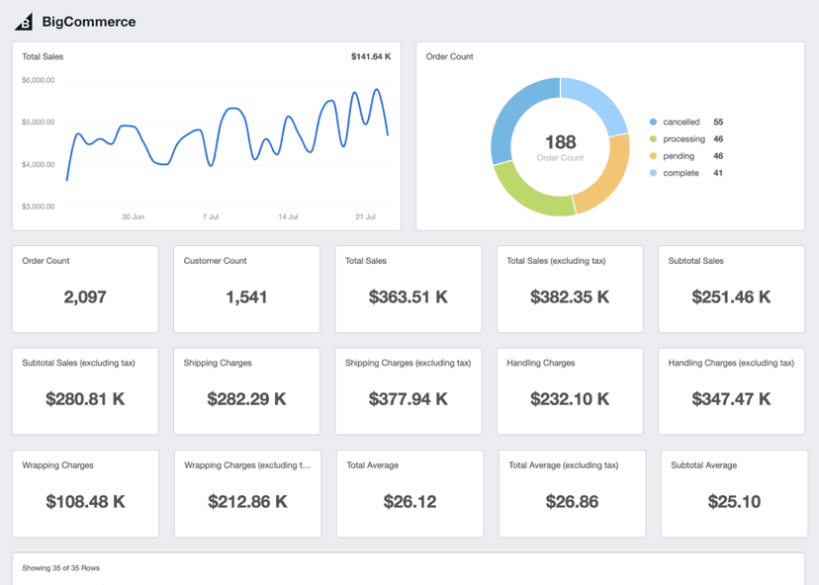819x585 pixels.
Task: Click the blue sales trend line peak
Action: pos(379,87)
